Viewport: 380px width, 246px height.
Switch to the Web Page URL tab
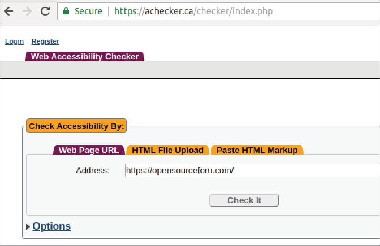[x=89, y=150]
